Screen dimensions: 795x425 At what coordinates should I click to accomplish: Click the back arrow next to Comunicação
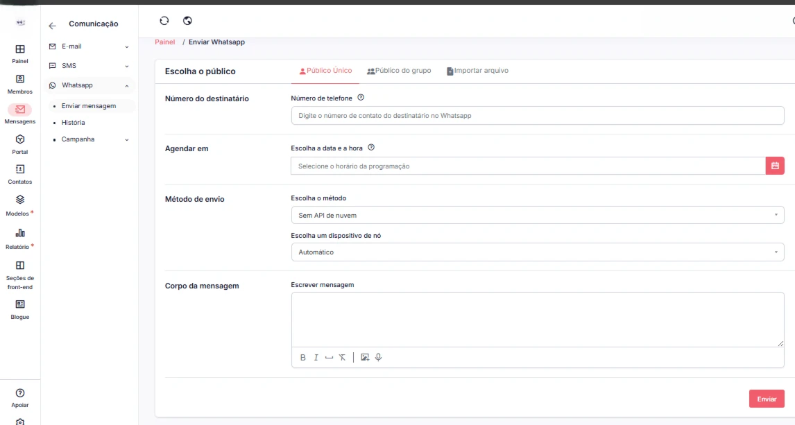coord(52,26)
